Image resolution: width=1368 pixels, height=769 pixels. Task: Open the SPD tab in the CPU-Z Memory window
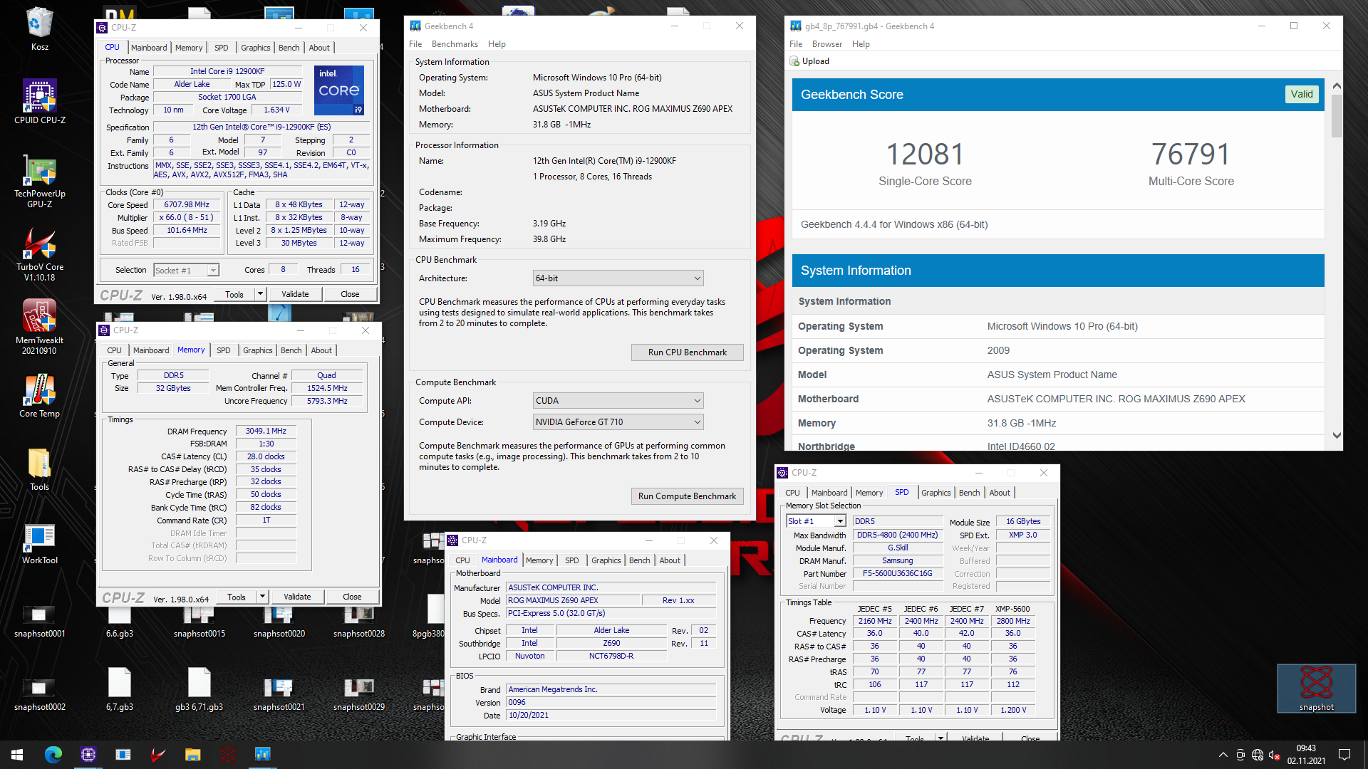click(224, 350)
